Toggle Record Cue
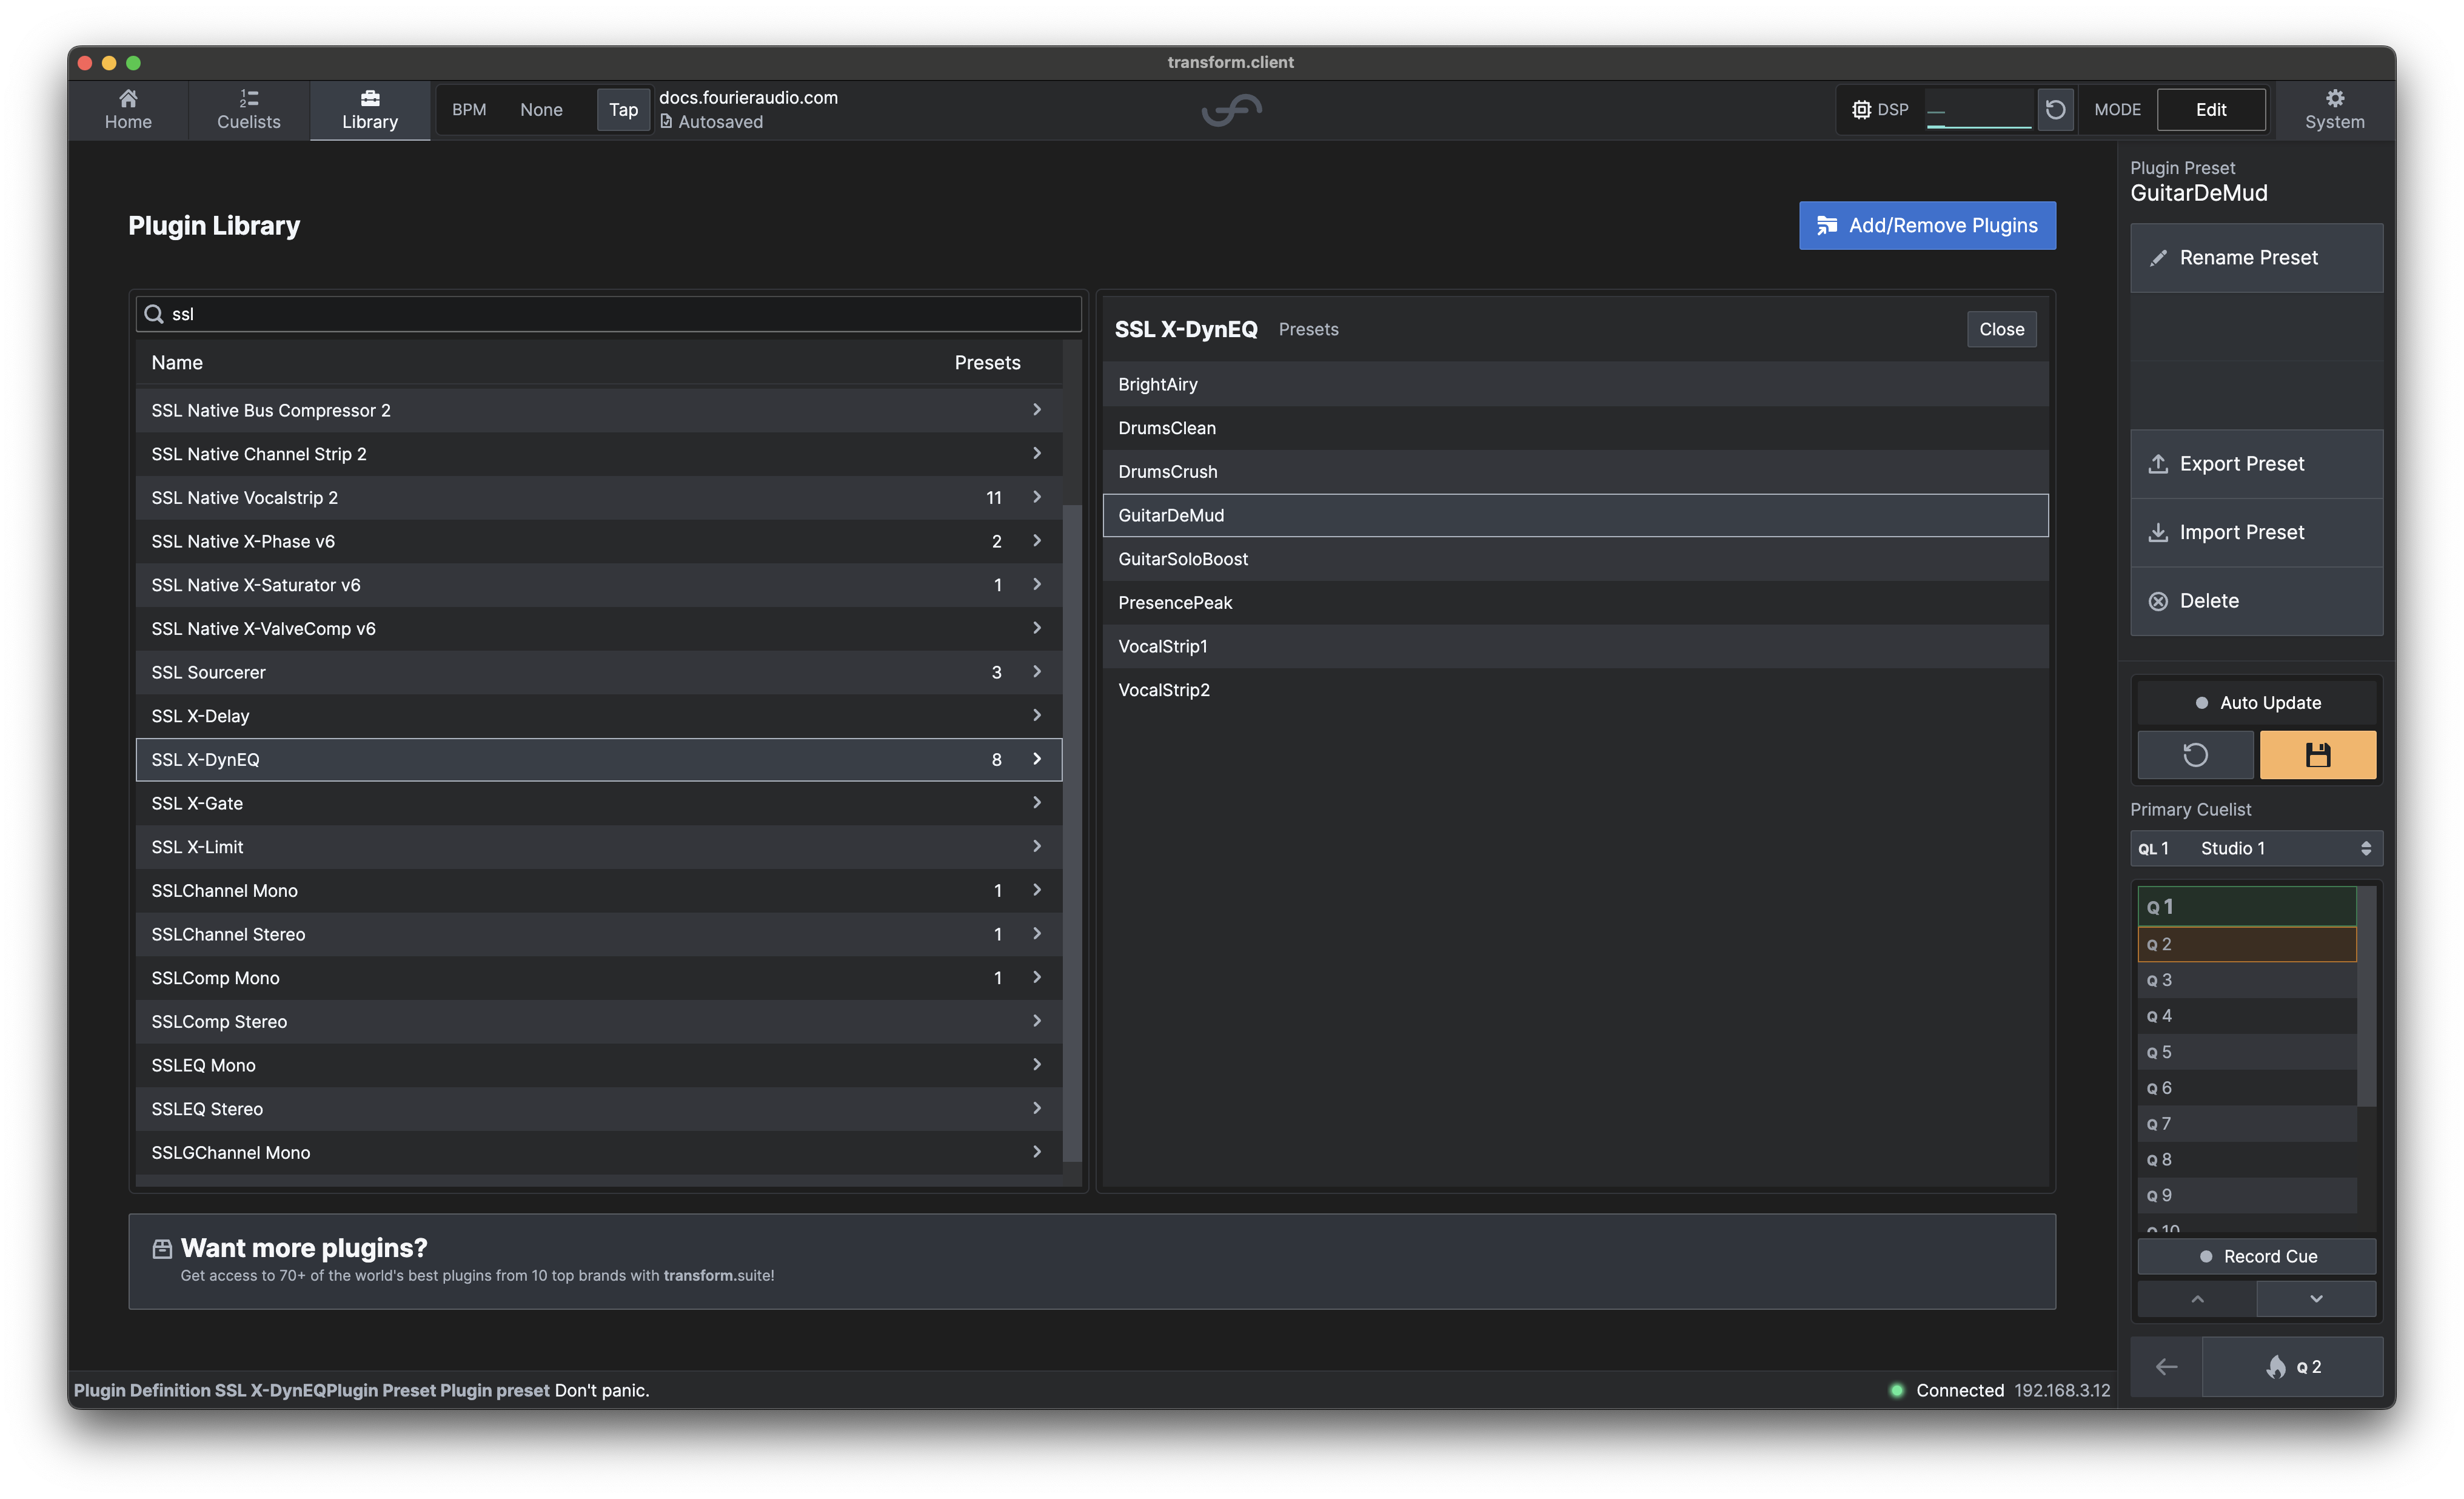This screenshot has height=1499, width=2464. [x=2256, y=1257]
